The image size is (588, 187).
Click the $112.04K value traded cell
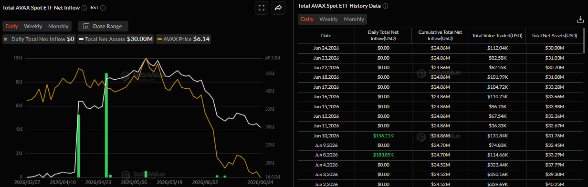[497, 48]
